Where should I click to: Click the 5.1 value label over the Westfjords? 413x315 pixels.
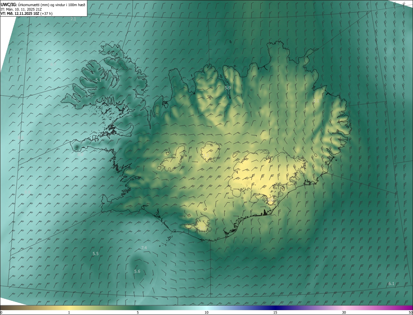(x=98, y=80)
